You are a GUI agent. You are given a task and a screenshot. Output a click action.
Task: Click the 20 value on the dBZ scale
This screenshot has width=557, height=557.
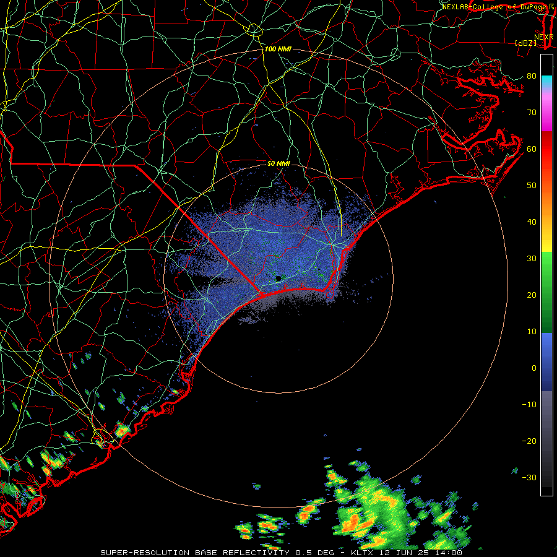coord(532,295)
